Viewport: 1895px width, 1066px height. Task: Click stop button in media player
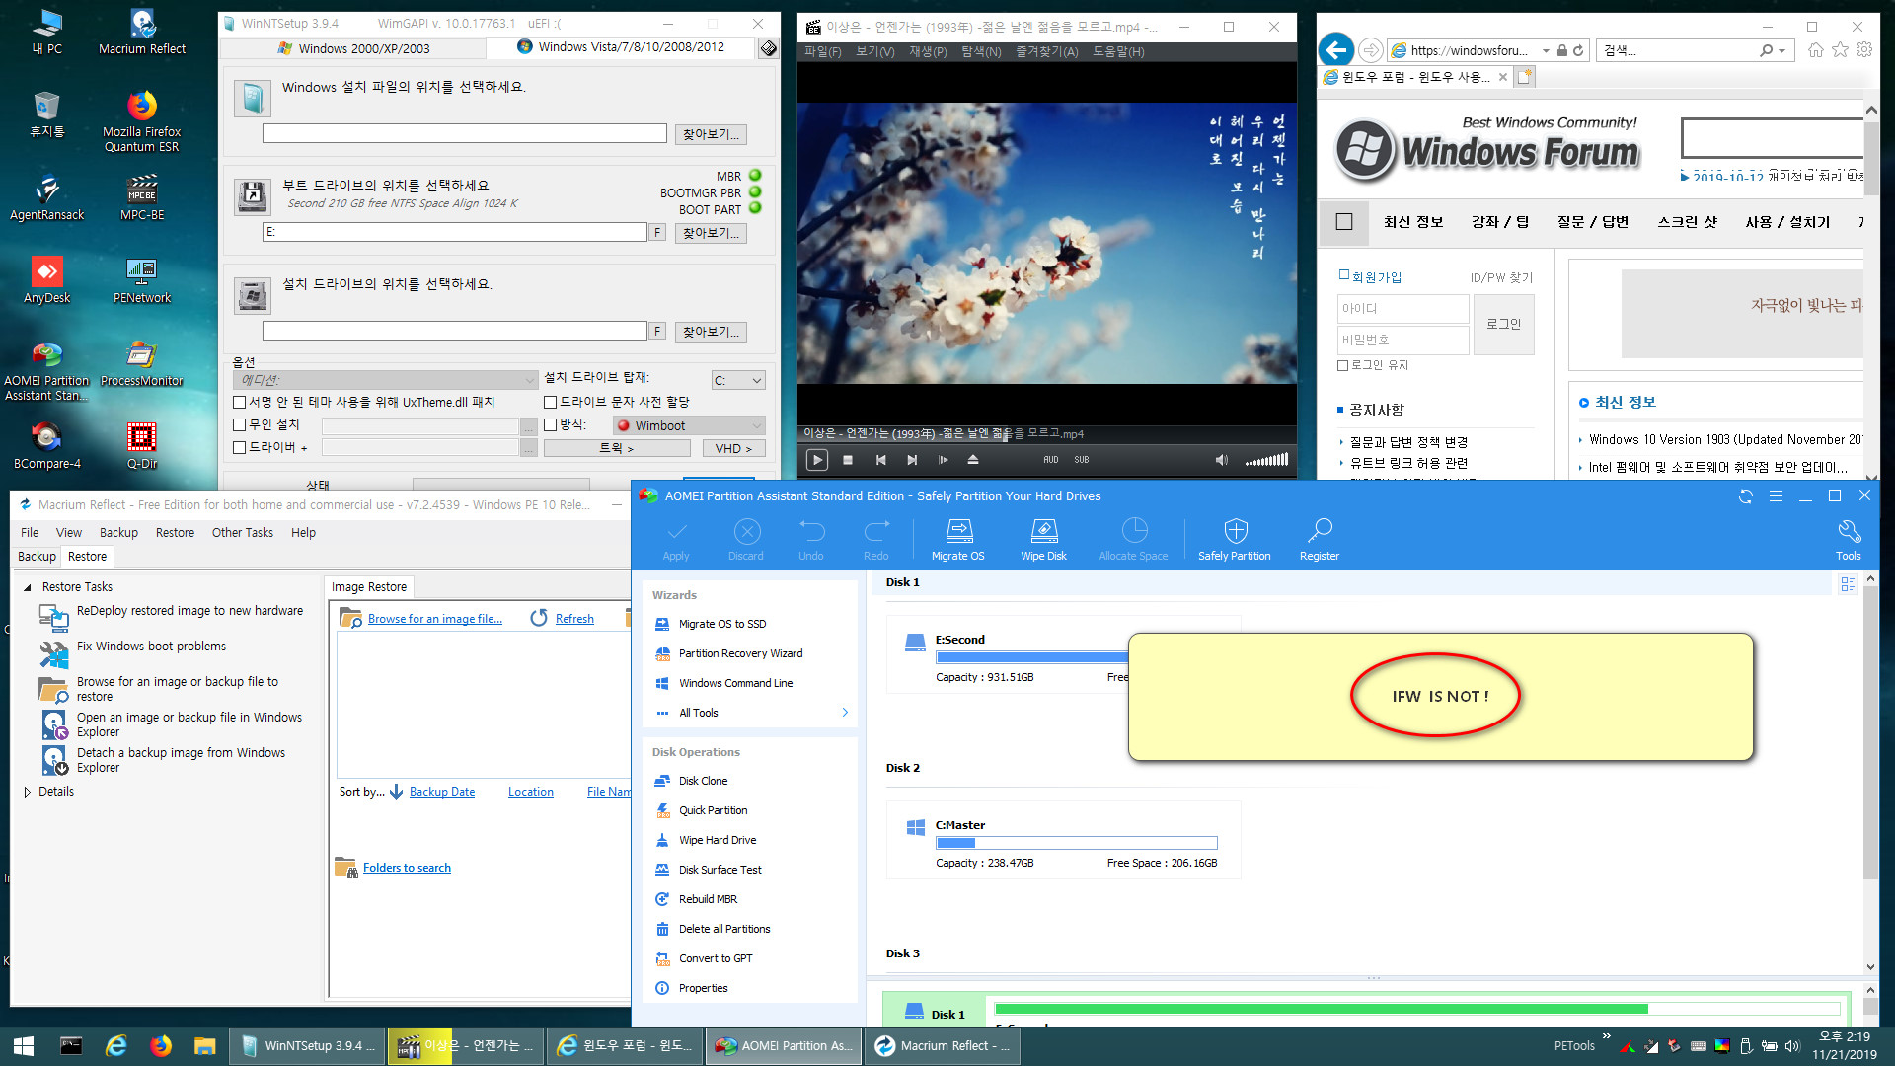click(848, 460)
